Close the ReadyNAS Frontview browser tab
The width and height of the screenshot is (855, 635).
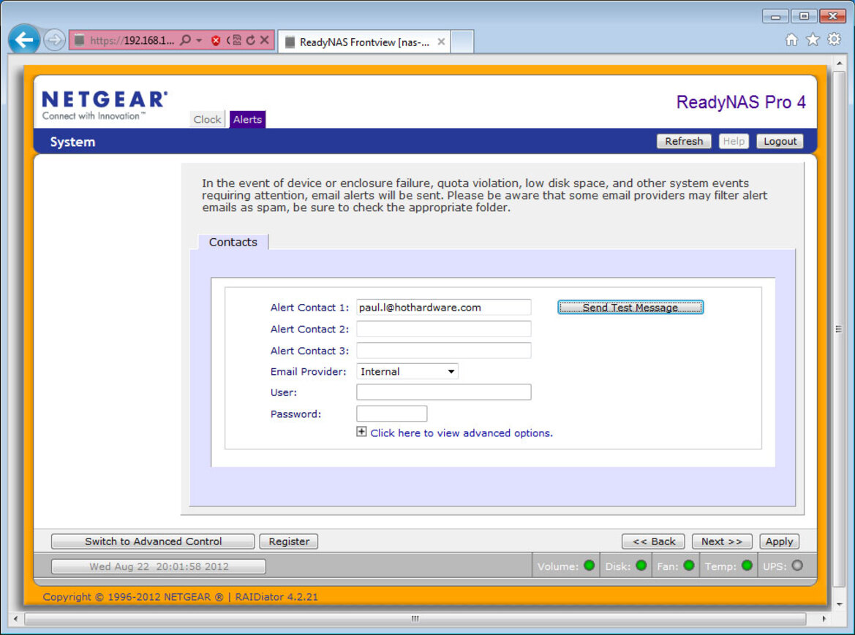(441, 42)
